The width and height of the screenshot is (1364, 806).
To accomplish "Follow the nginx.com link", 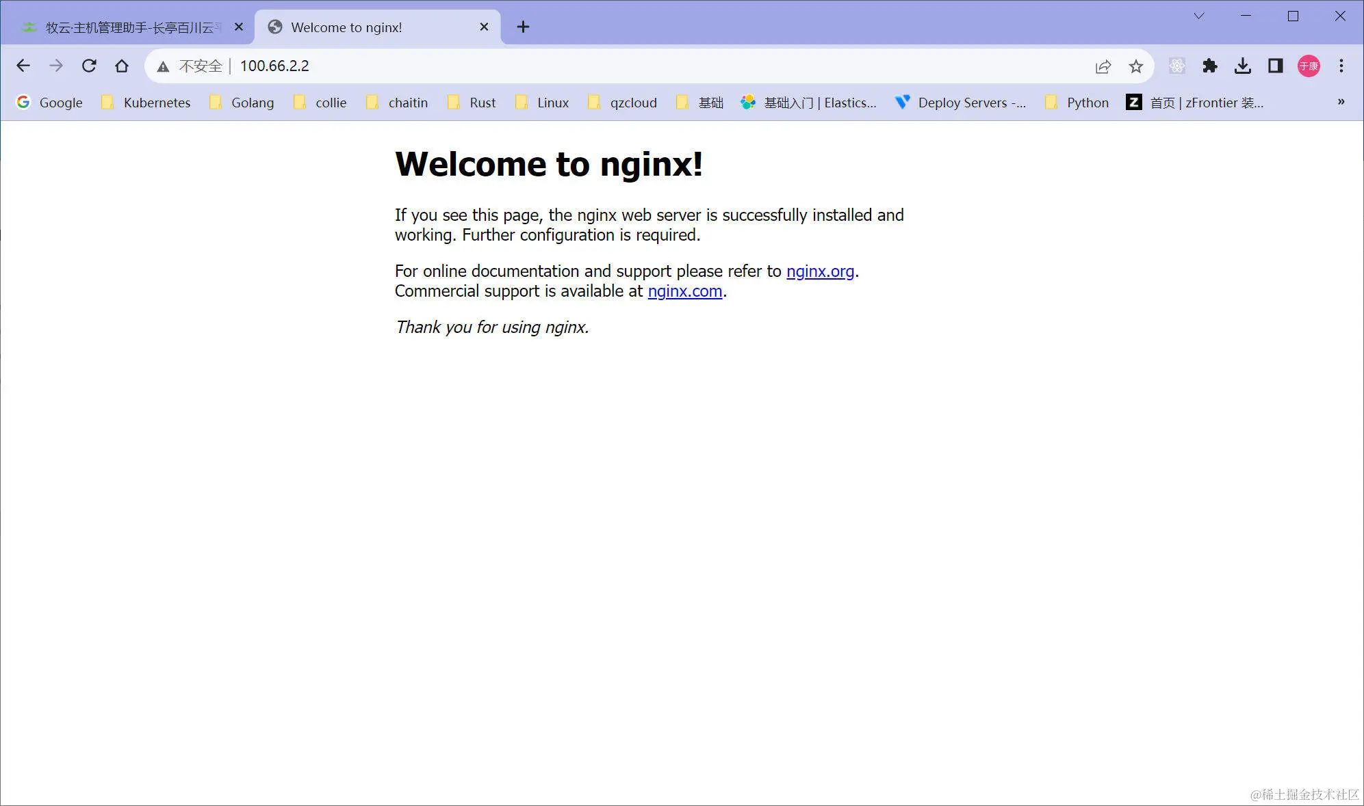I will pyautogui.click(x=684, y=291).
